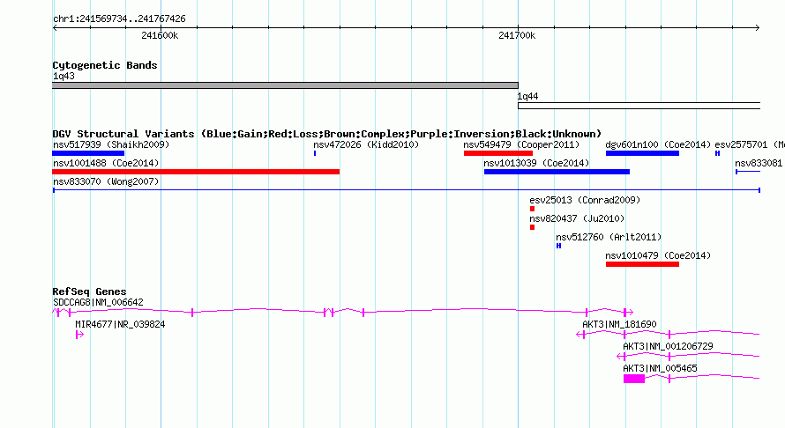The image size is (785, 428).
Task: Click the nsv1013039 (Coe2014) label
Action: (x=536, y=163)
